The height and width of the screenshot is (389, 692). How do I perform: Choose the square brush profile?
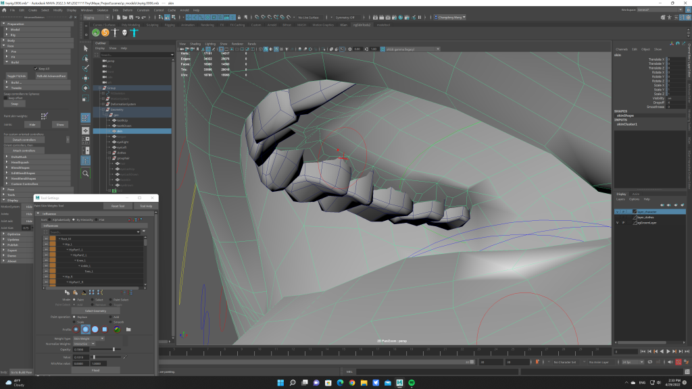point(105,329)
